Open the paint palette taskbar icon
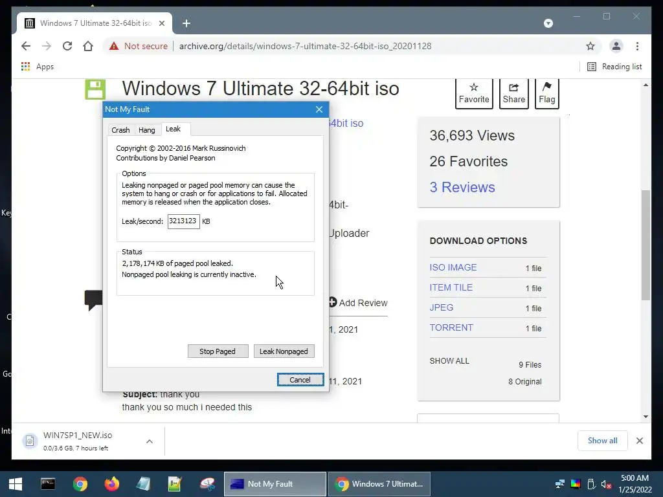Screen dimensions: 663x497 207,484
